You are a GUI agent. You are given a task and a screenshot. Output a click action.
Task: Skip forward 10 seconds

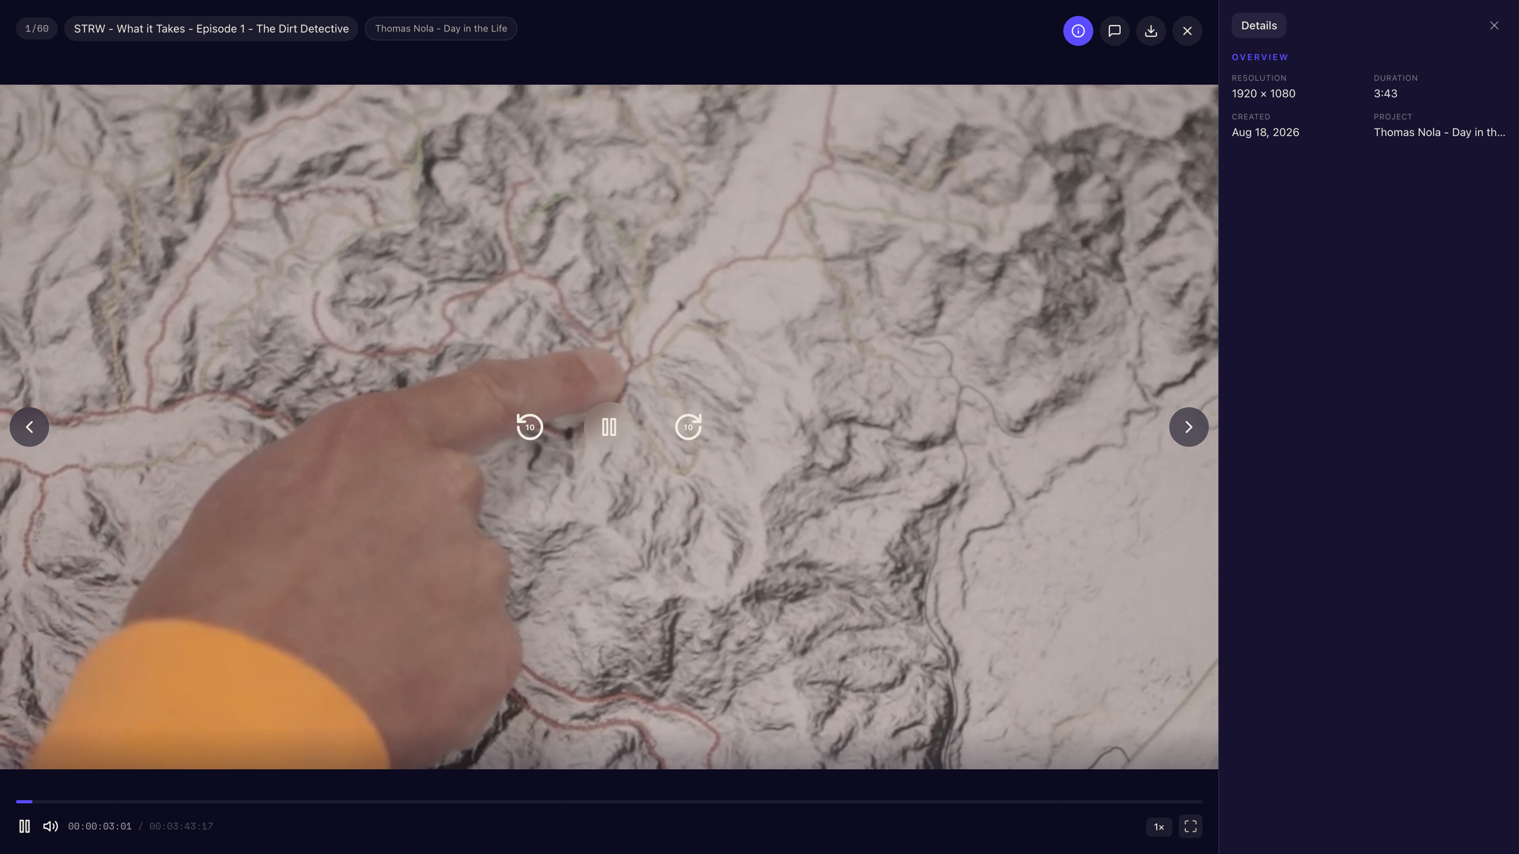[688, 427]
